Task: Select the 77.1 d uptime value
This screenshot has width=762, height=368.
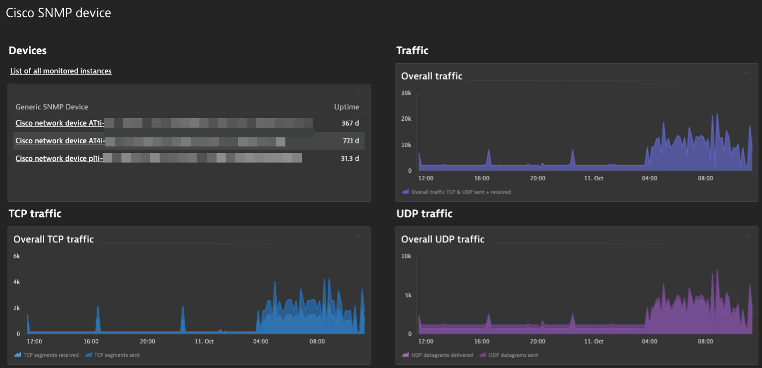Action: click(351, 141)
